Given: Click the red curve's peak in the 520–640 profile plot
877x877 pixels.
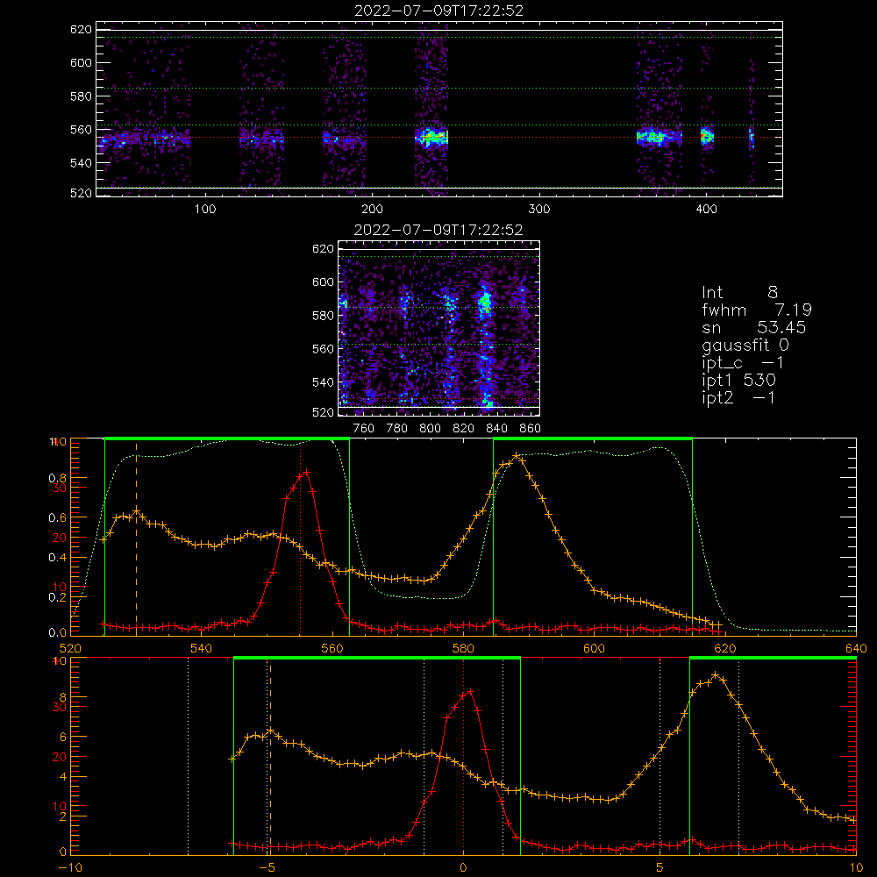Looking at the screenshot, I should click(306, 473).
